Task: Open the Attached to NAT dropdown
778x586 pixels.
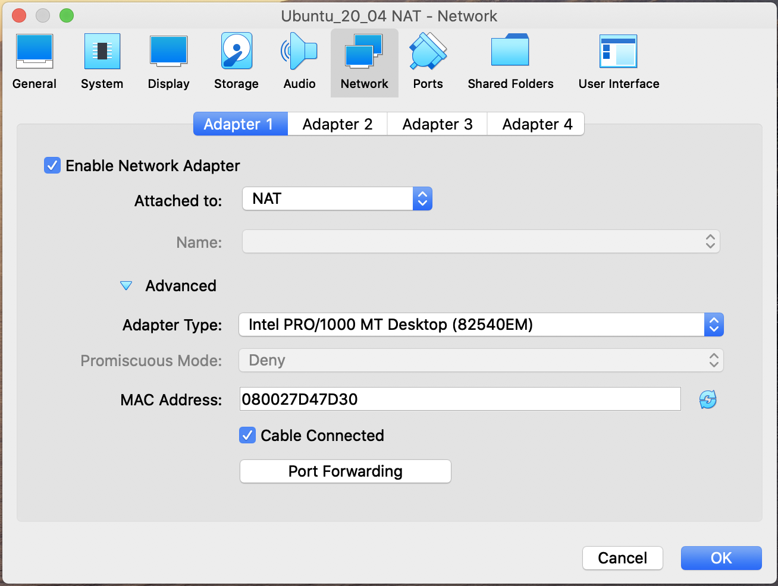Action: [337, 199]
